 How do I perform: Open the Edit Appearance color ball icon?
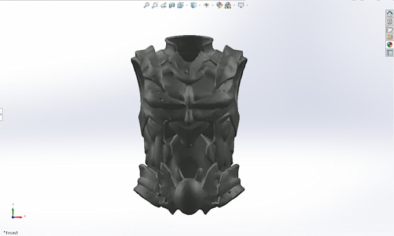pyautogui.click(x=220, y=5)
